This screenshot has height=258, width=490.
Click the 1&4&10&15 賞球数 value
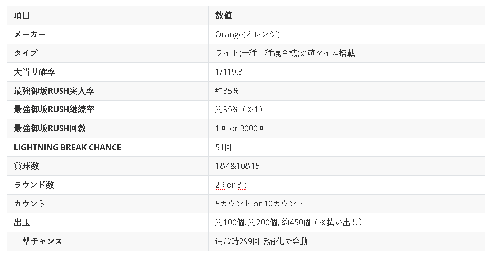tap(238, 166)
